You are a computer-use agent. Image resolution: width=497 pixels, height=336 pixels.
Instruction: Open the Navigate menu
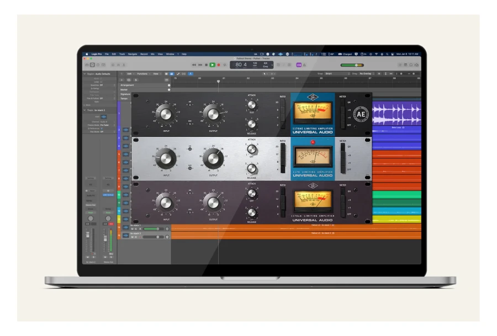click(133, 54)
